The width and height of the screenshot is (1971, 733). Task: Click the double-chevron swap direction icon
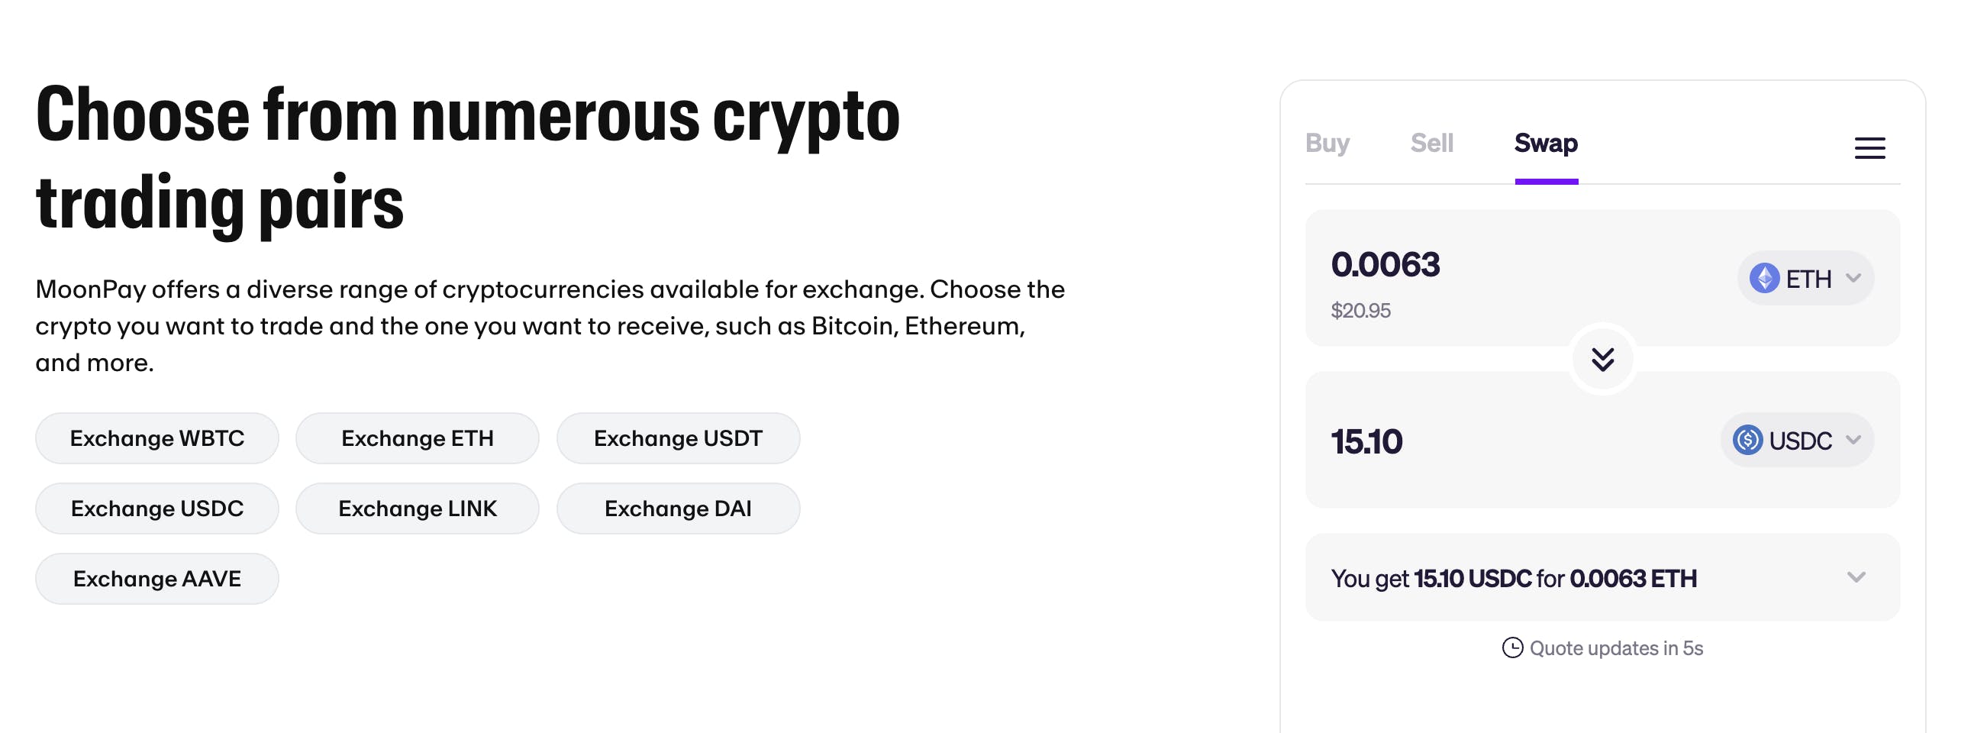[1602, 359]
